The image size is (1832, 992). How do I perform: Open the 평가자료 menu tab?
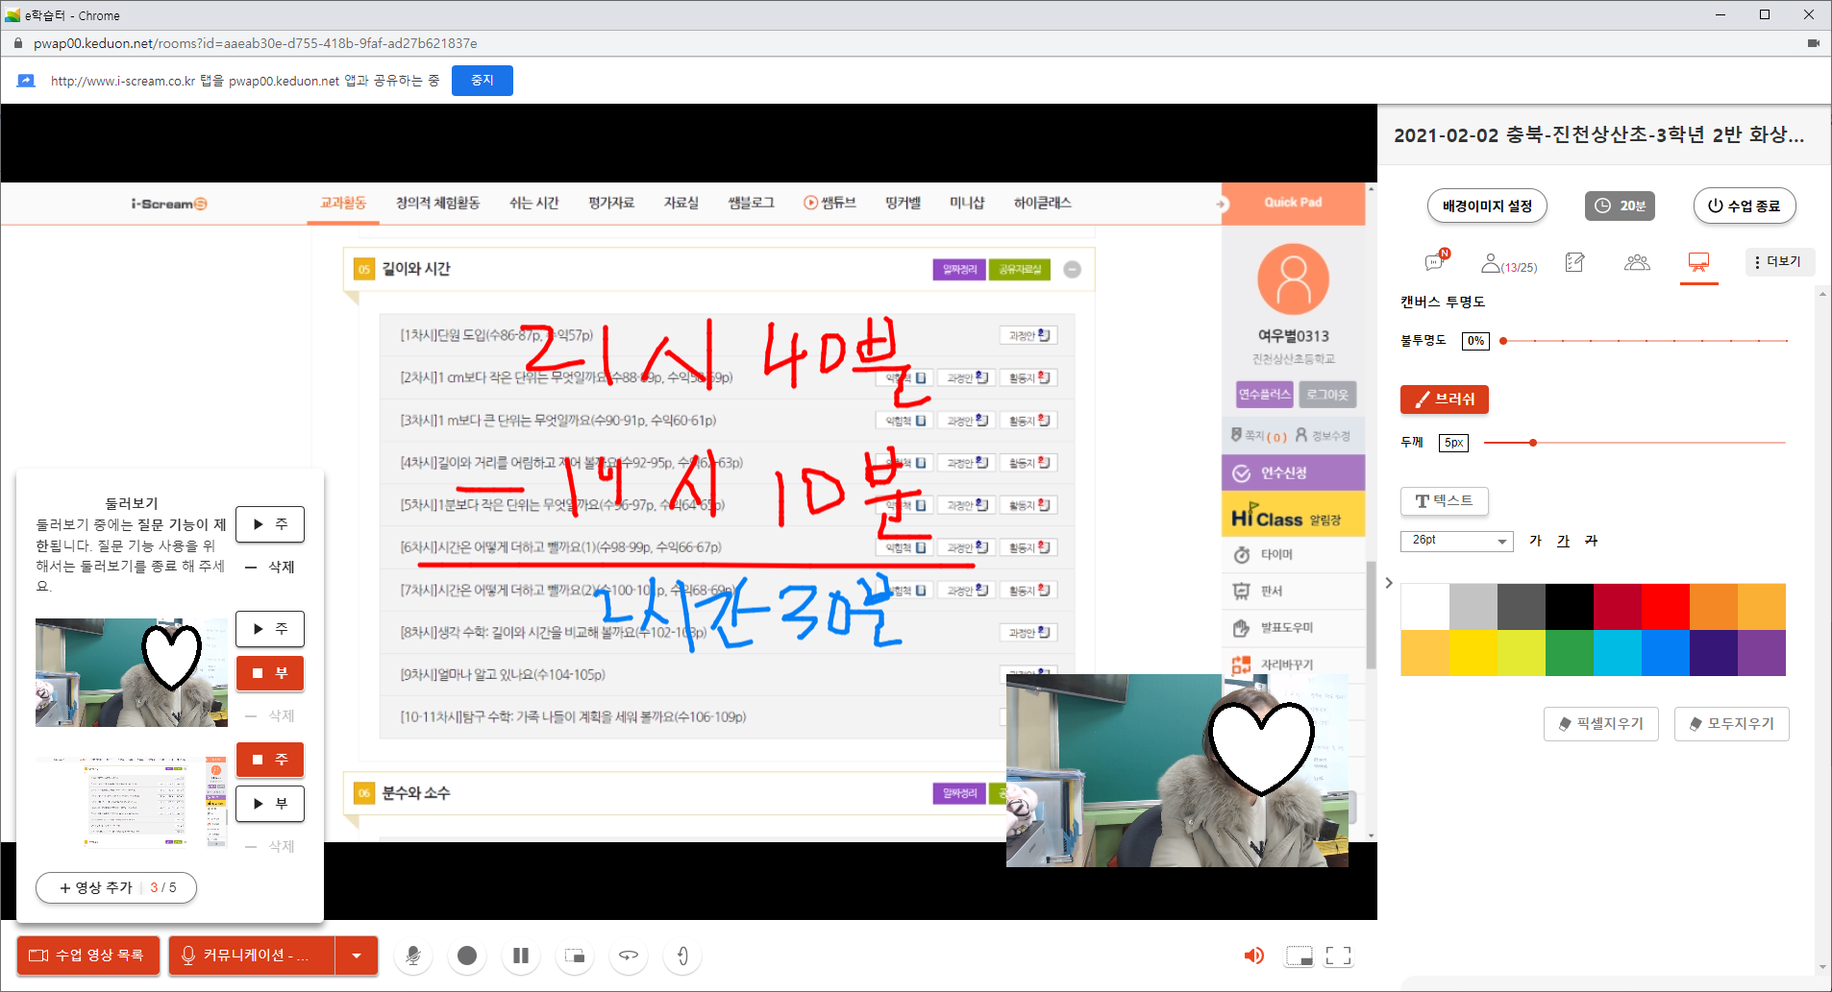[x=611, y=203]
